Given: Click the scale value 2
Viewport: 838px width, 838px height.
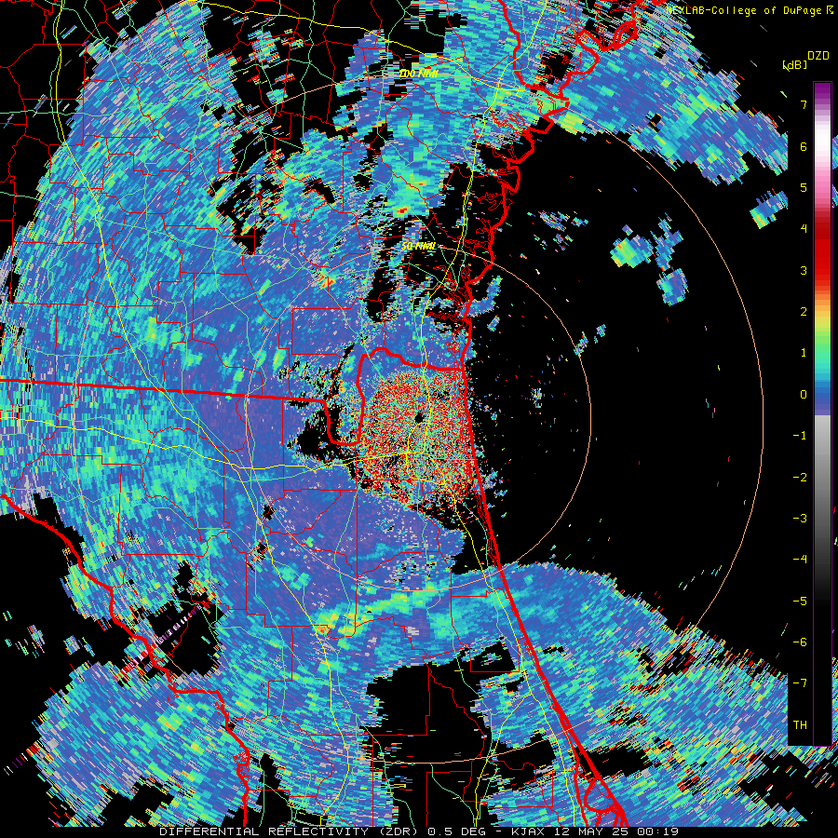Looking at the screenshot, I should coord(804,312).
